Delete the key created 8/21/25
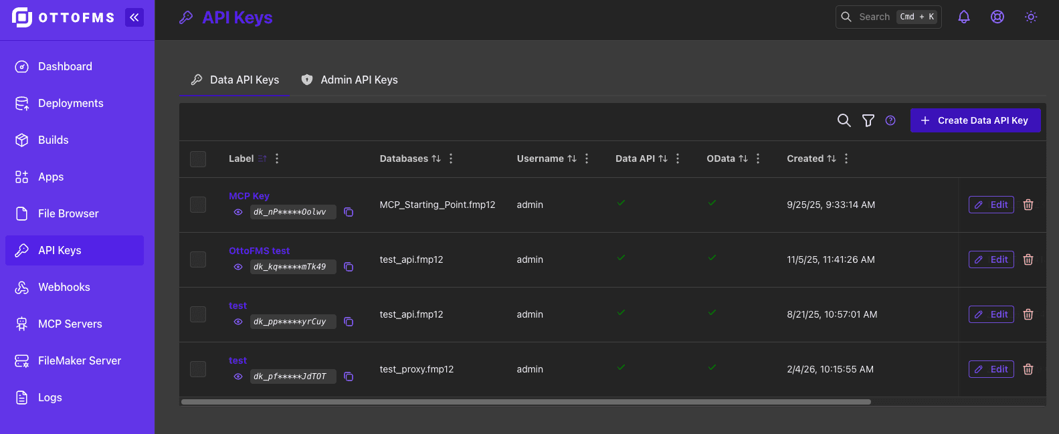Viewport: 1059px width, 434px height. coord(1028,314)
